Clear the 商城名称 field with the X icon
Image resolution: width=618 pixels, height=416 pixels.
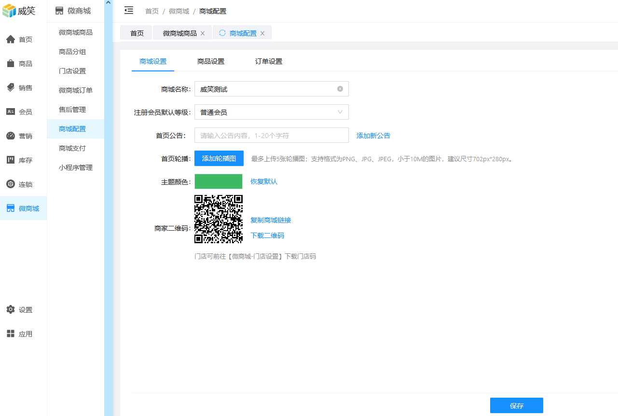[340, 89]
